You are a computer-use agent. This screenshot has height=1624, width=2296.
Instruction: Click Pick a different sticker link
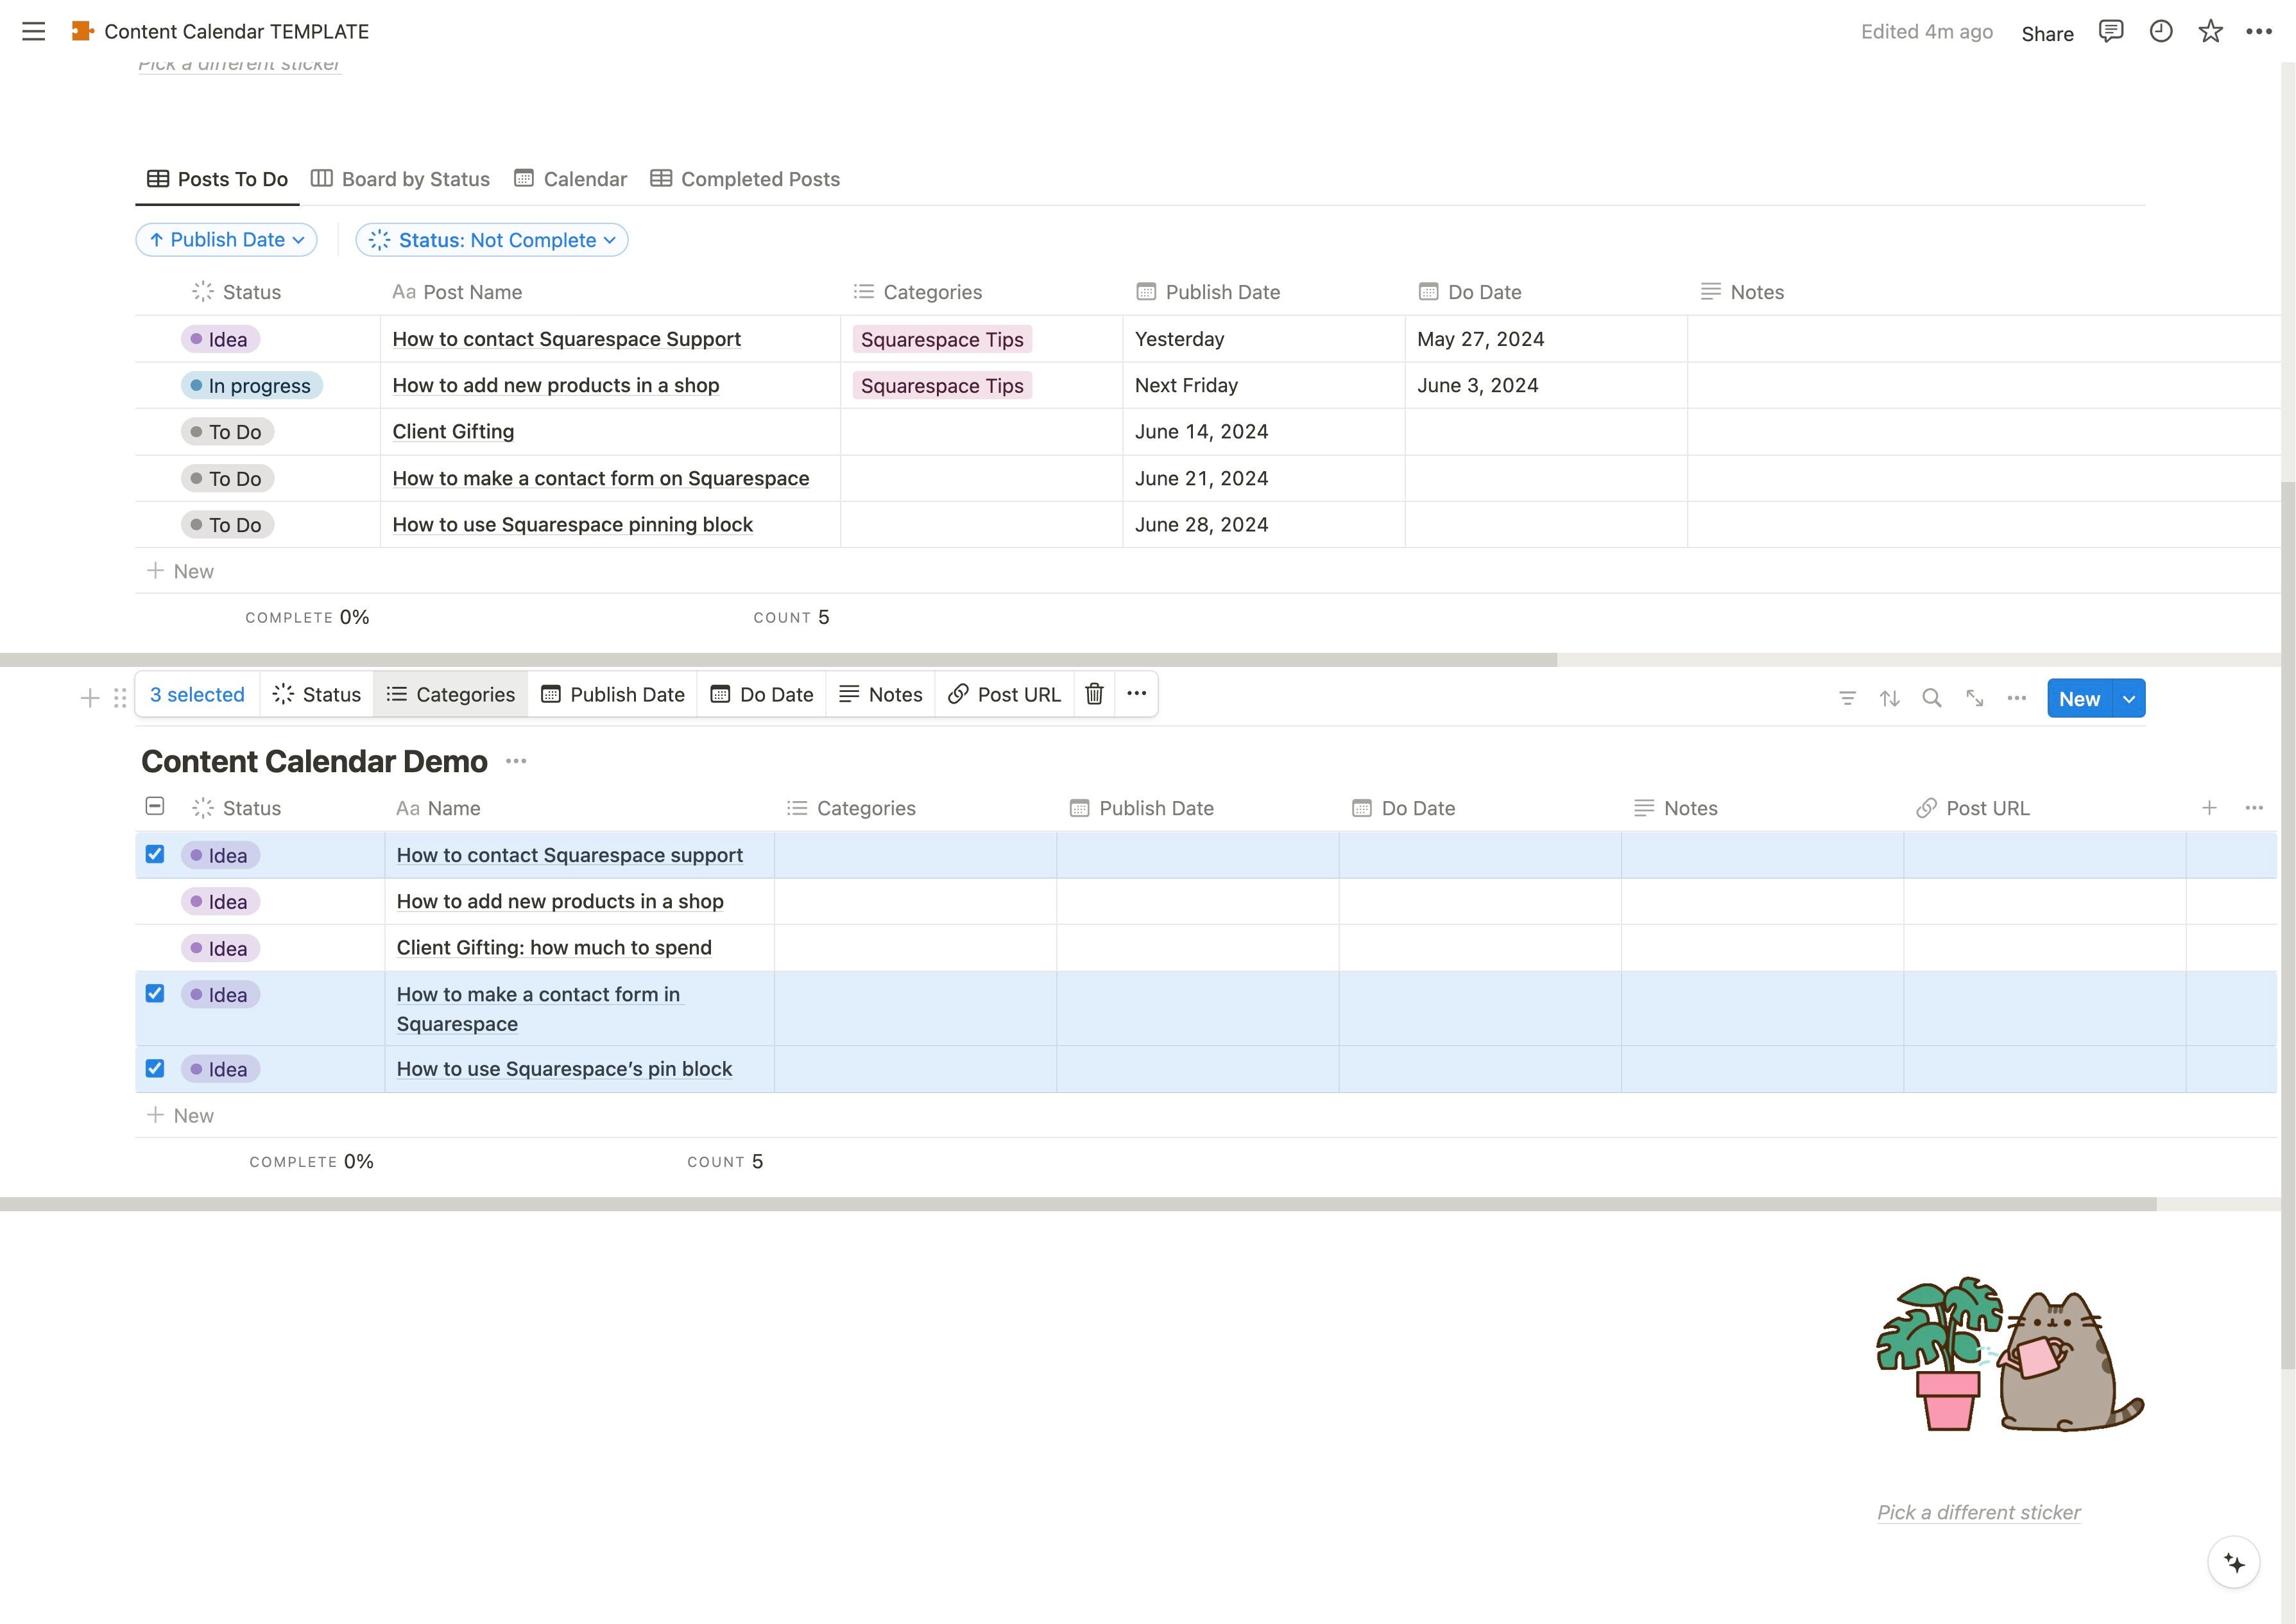click(1978, 1513)
